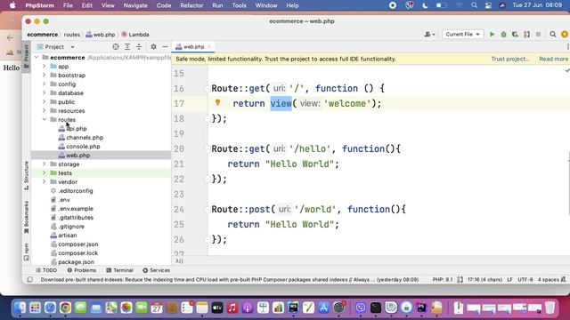Click PHP: 8.1 language level in status bar
Image resolution: width=570 pixels, height=320 pixels.
[x=443, y=280]
